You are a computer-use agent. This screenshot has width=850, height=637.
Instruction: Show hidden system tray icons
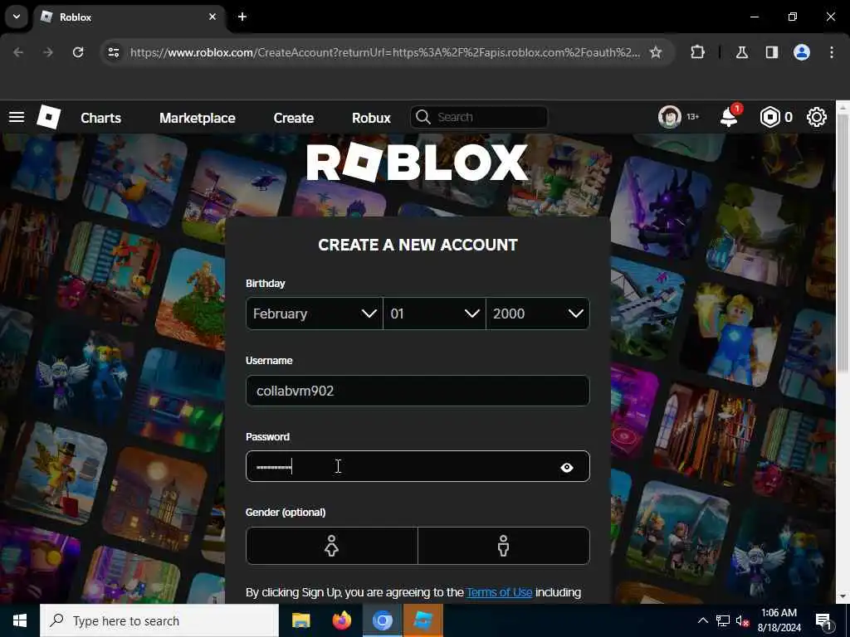tap(702, 620)
